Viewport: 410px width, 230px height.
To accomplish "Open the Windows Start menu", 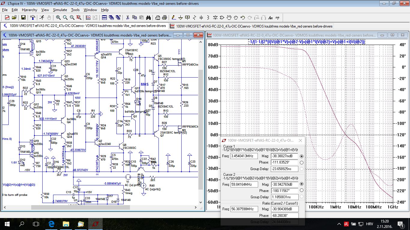I will (x=7, y=224).
